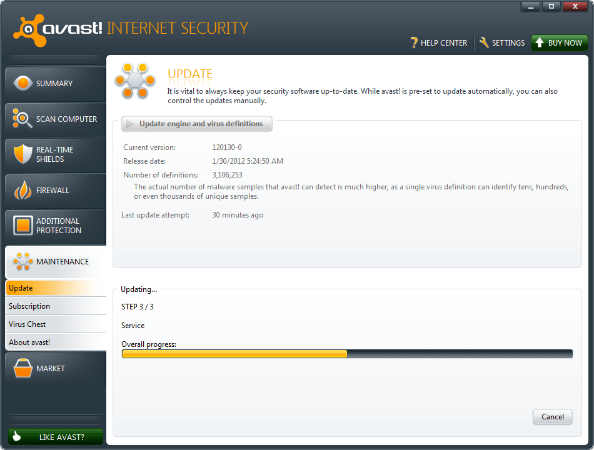Open the Summary section

tap(56, 83)
